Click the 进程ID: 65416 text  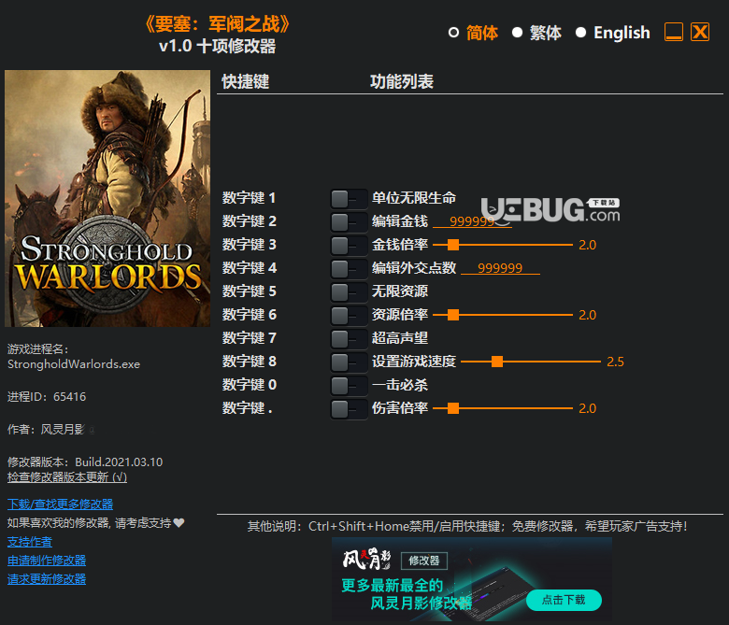click(47, 397)
